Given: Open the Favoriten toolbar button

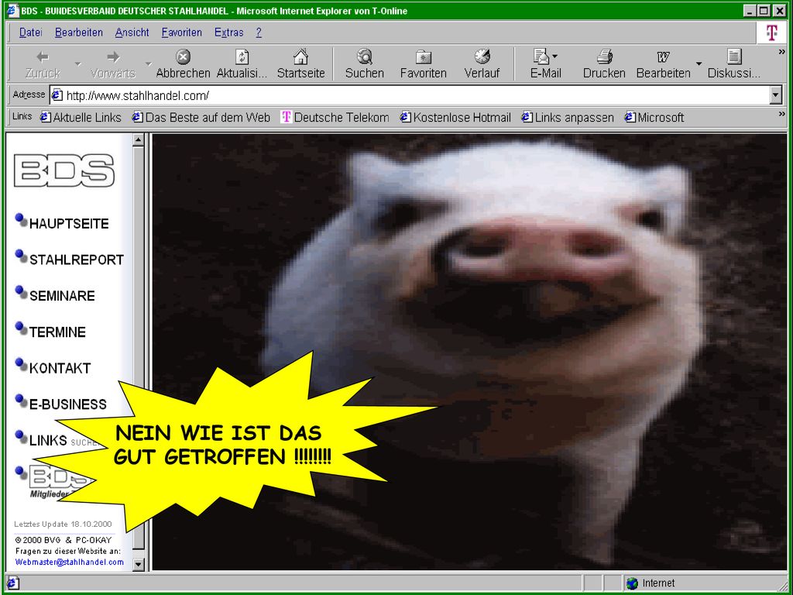Looking at the screenshot, I should click(424, 64).
